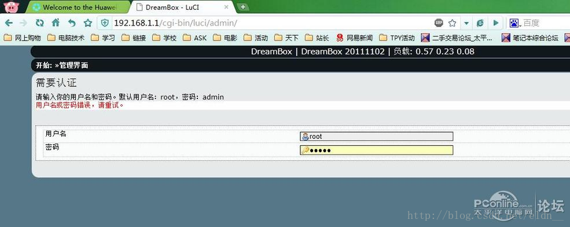Go forward with the right arrow
The image size is (570, 227).
point(24,23)
